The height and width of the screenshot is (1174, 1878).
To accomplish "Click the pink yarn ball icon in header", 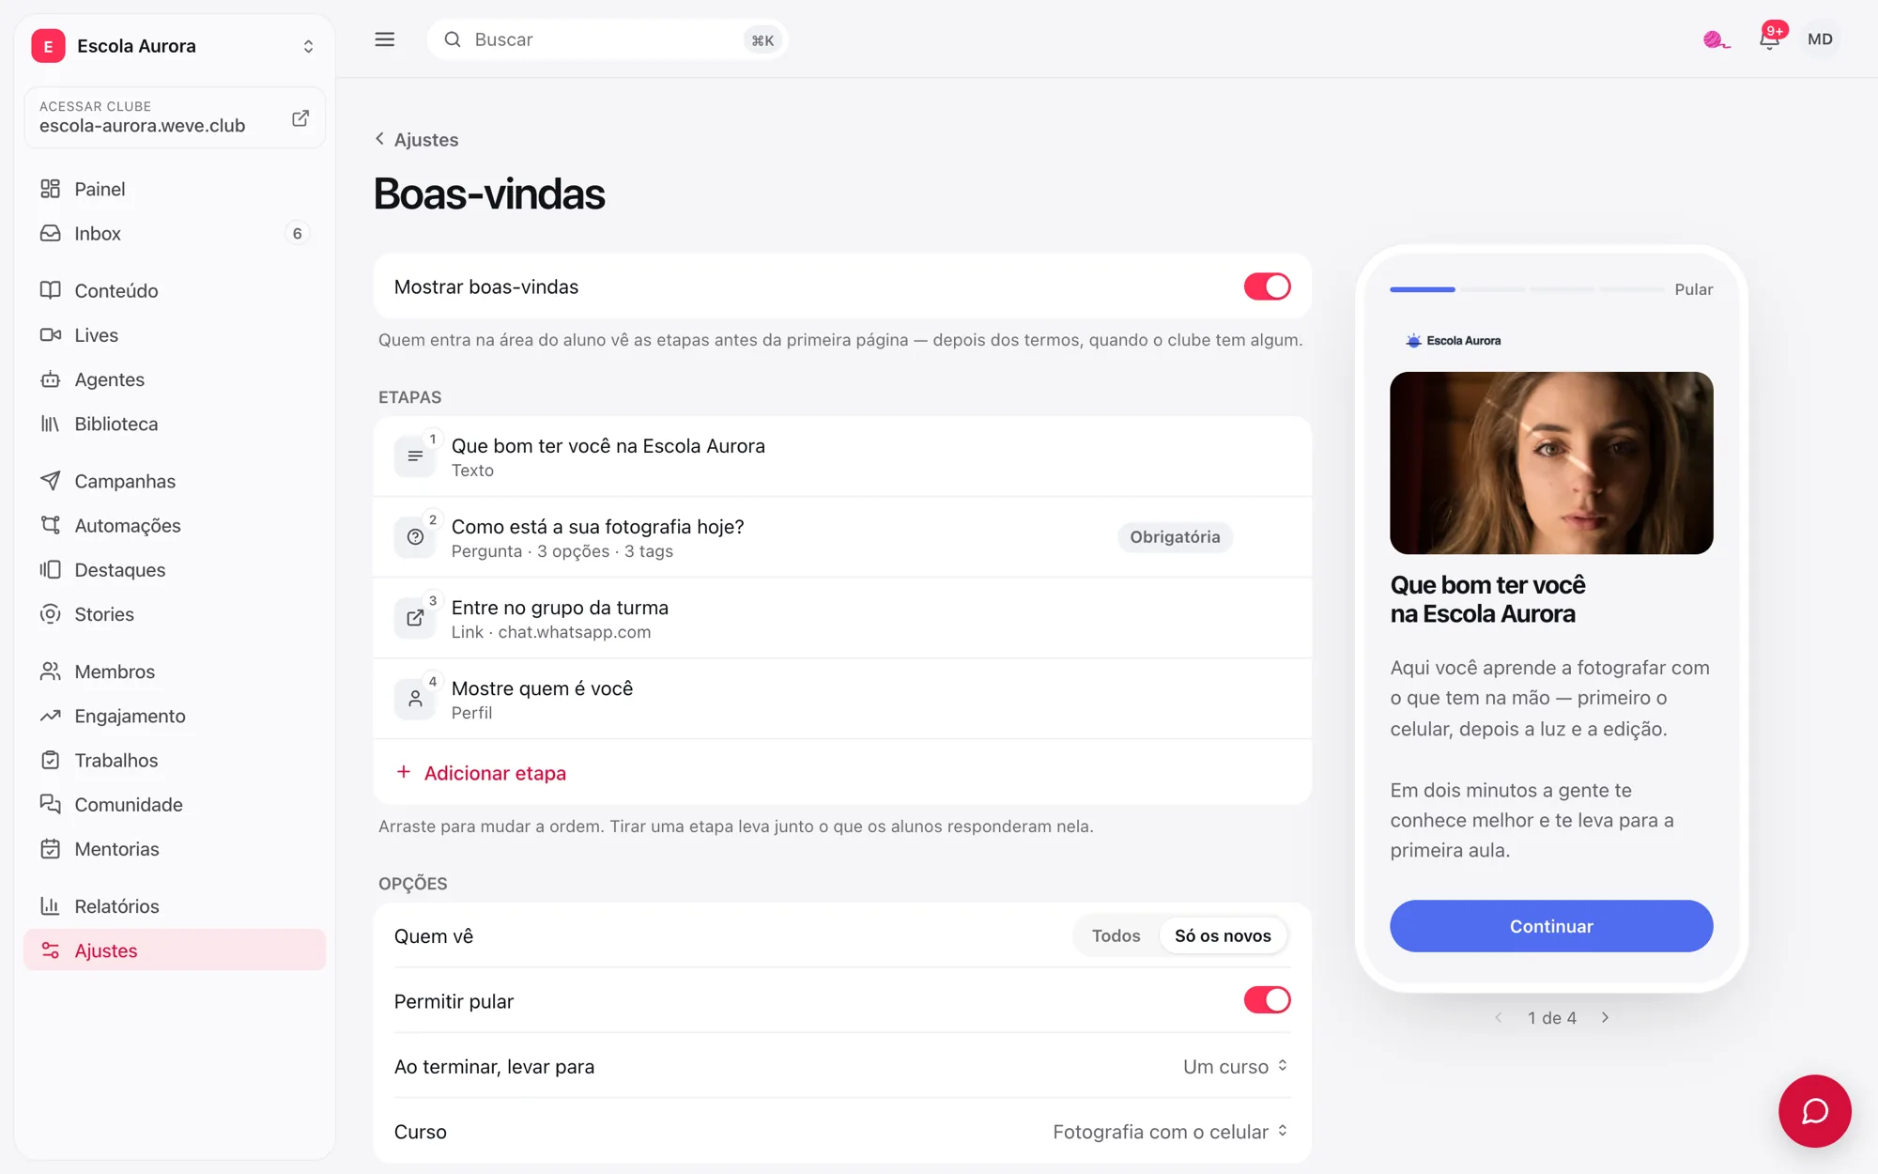I will (1716, 39).
